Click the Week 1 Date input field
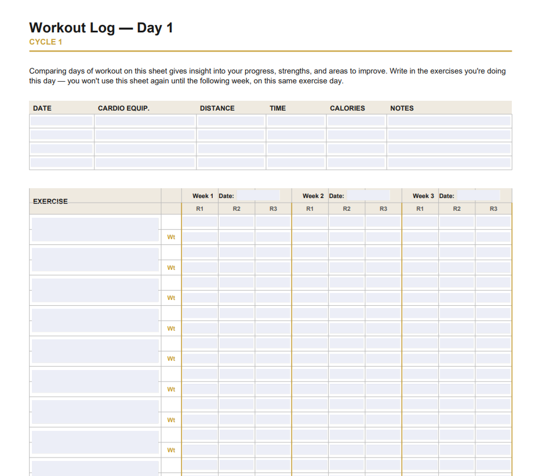Viewport: 546px width, 476px height. point(258,196)
